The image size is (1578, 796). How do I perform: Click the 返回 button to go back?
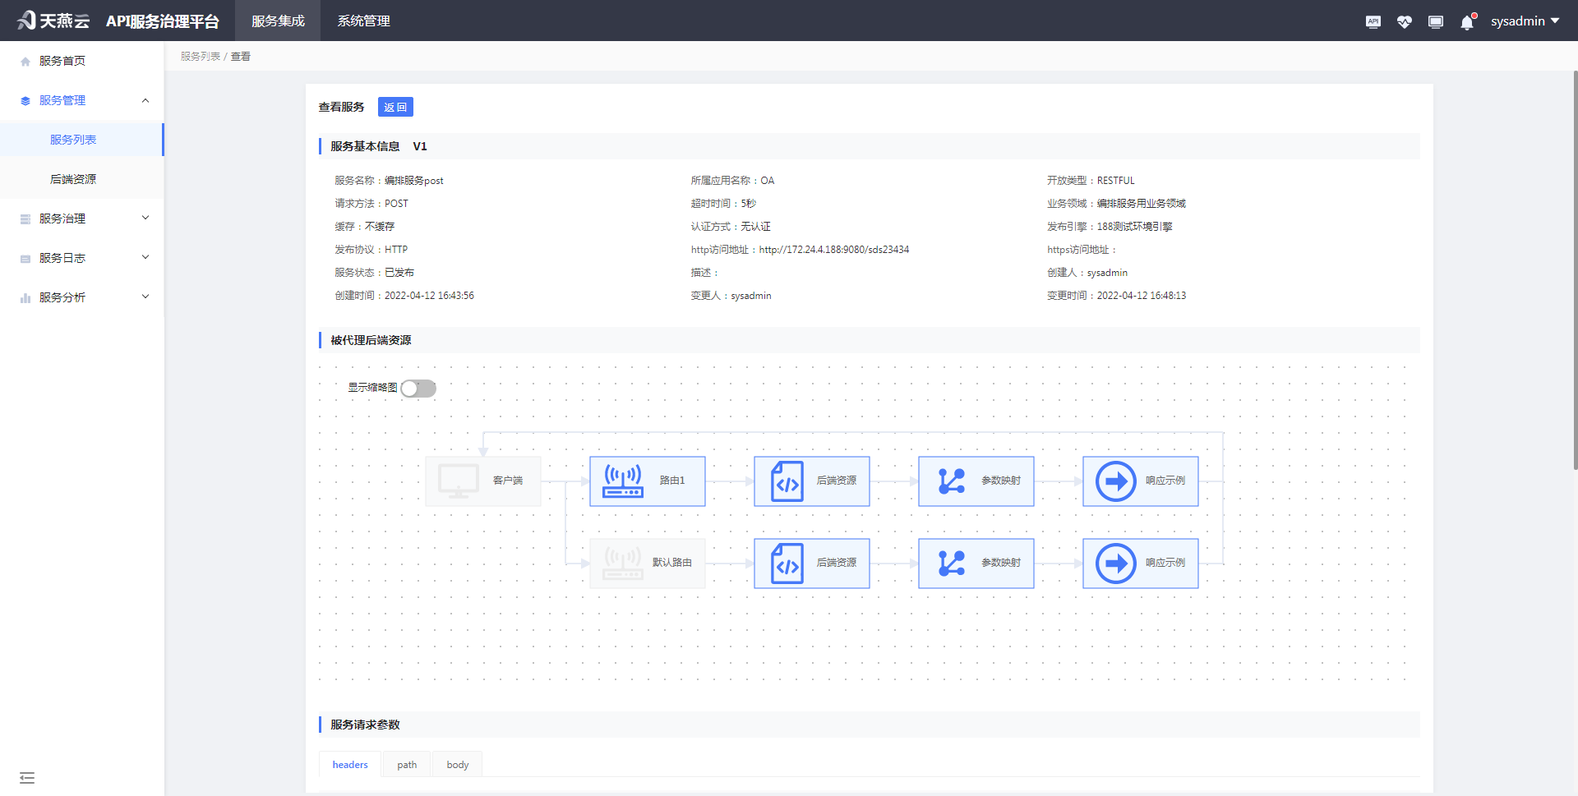395,107
